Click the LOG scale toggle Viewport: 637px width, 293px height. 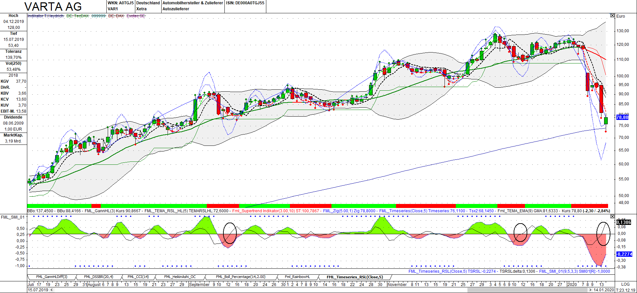[x=625, y=284]
